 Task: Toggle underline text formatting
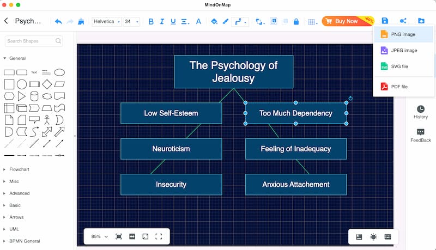[173, 22]
